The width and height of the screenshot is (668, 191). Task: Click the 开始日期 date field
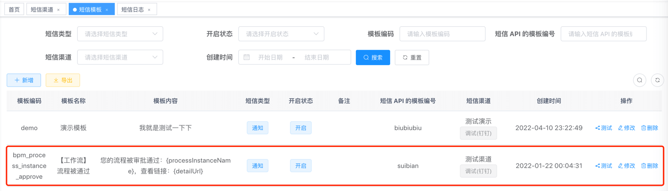(270, 58)
